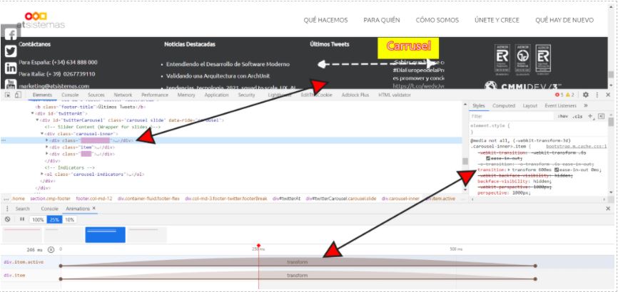Click the Styles filter input field
The width and height of the screenshot is (618, 292).
511,117
